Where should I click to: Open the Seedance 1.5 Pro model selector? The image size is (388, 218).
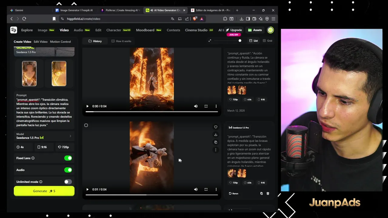(44, 136)
